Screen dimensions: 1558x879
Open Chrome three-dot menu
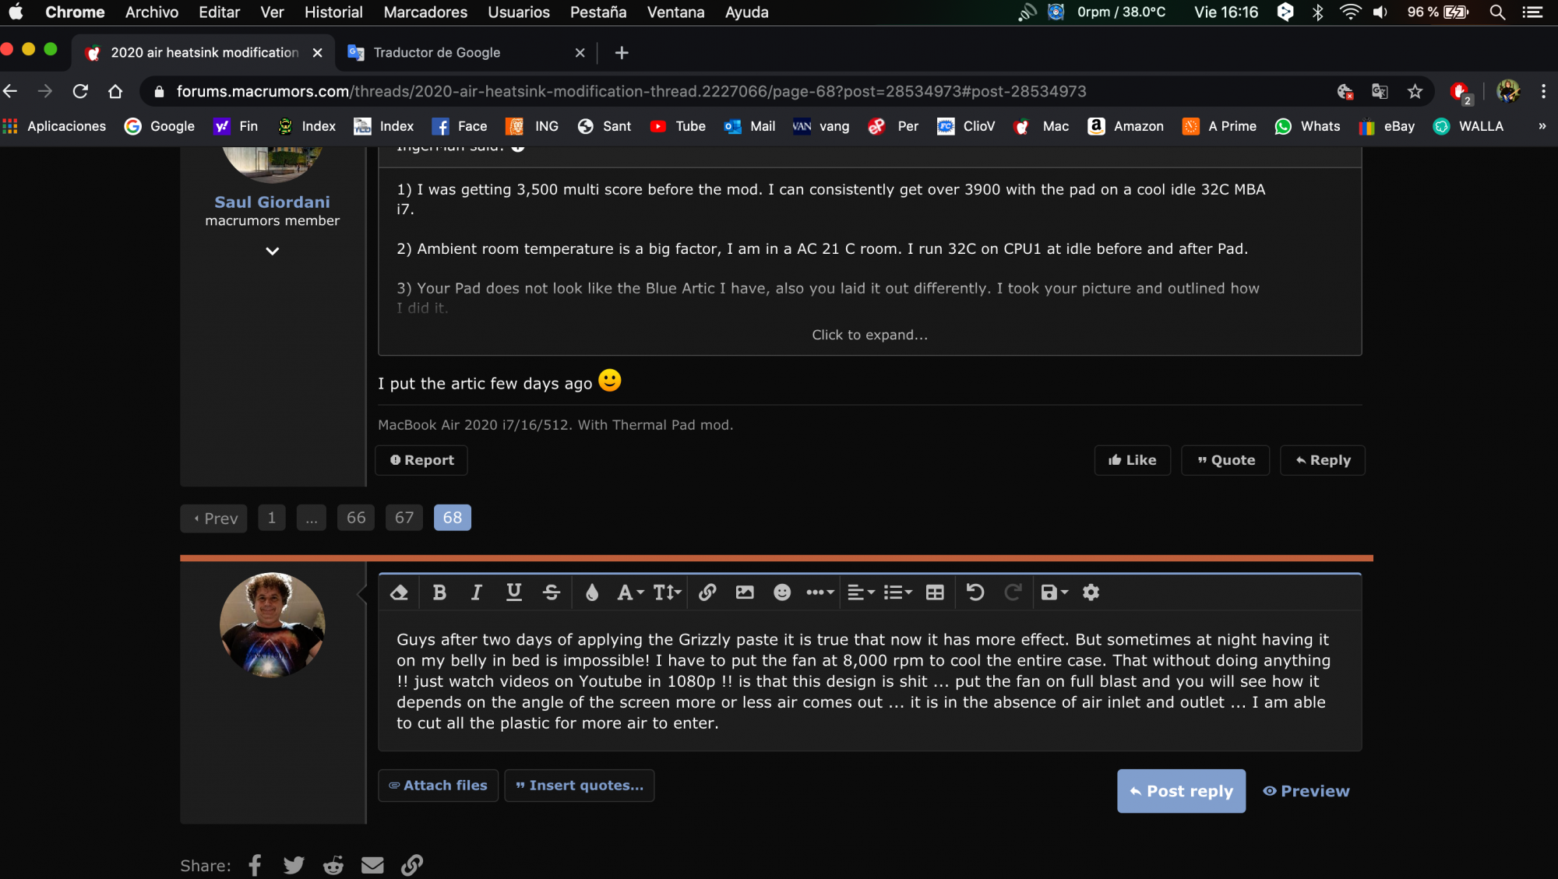pyautogui.click(x=1543, y=91)
